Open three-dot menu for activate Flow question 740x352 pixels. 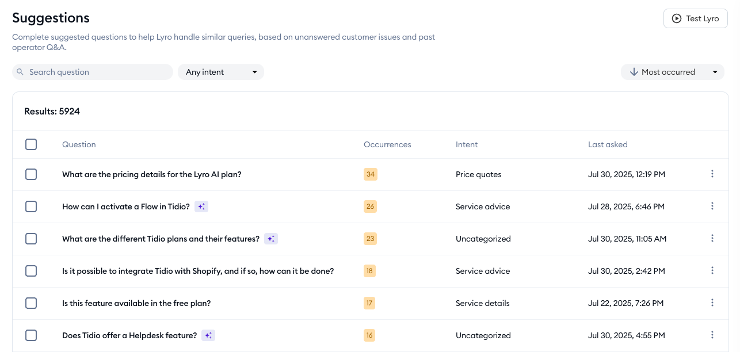[712, 206]
